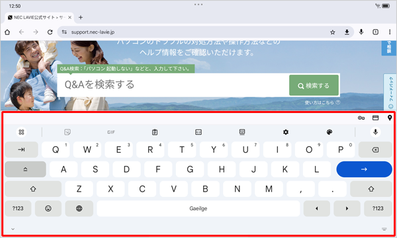The width and height of the screenshot is (397, 238).
Task: Tap the keyboard switcher icon bottom right
Action: point(384,229)
